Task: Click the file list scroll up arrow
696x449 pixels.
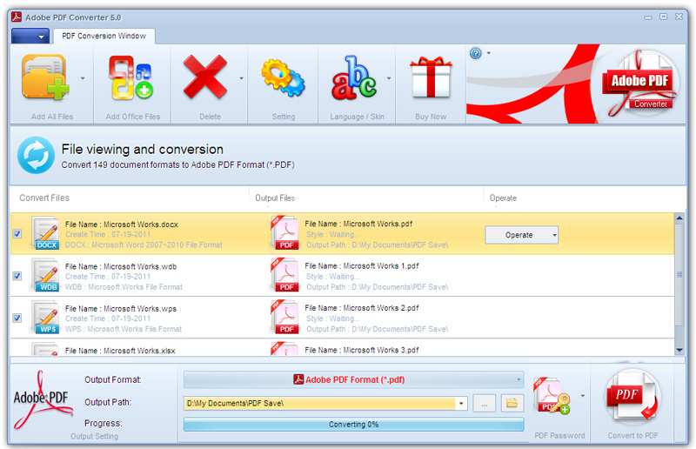Action: coord(679,218)
